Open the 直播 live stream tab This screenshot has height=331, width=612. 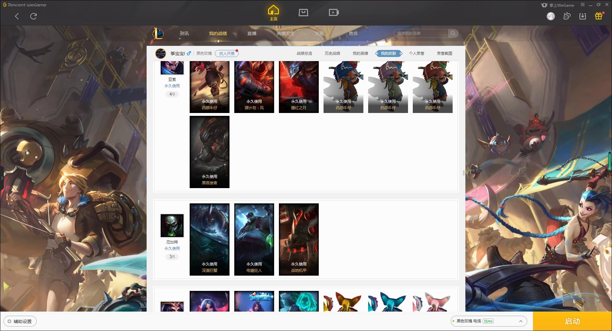[x=252, y=33]
